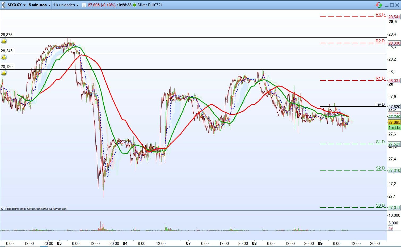Click the S2 D support label

[380, 168]
